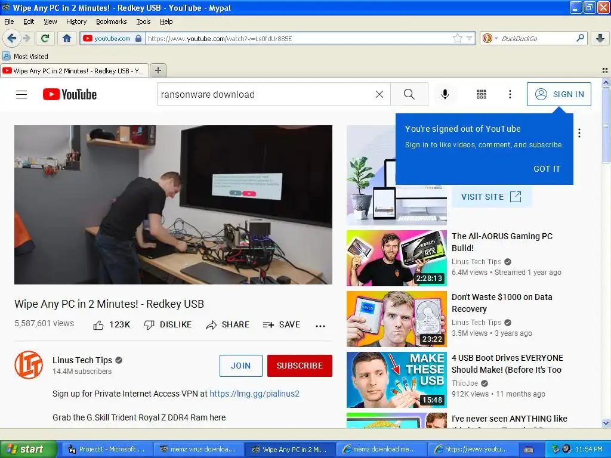This screenshot has width=611, height=458.
Task: Open YouTube settings three-dot menu
Action: (x=510, y=94)
